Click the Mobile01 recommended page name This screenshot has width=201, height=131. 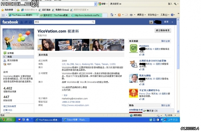pyautogui.click(x=144, y=46)
